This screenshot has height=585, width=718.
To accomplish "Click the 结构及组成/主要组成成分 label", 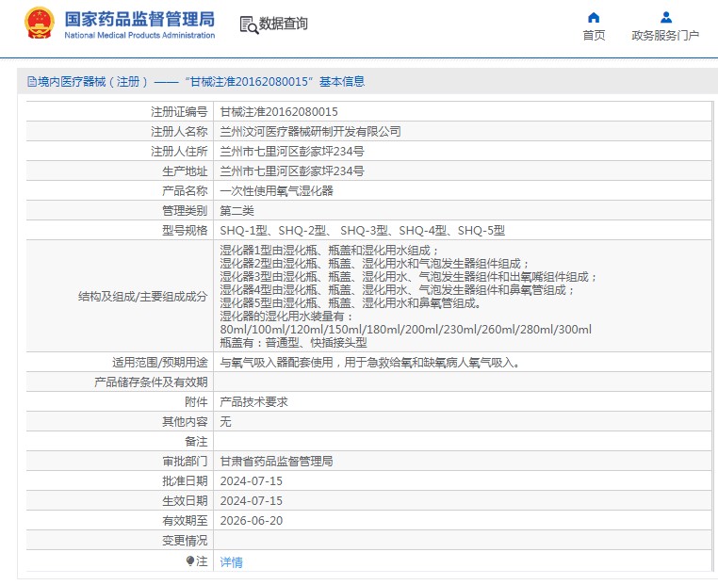I will click(x=143, y=296).
